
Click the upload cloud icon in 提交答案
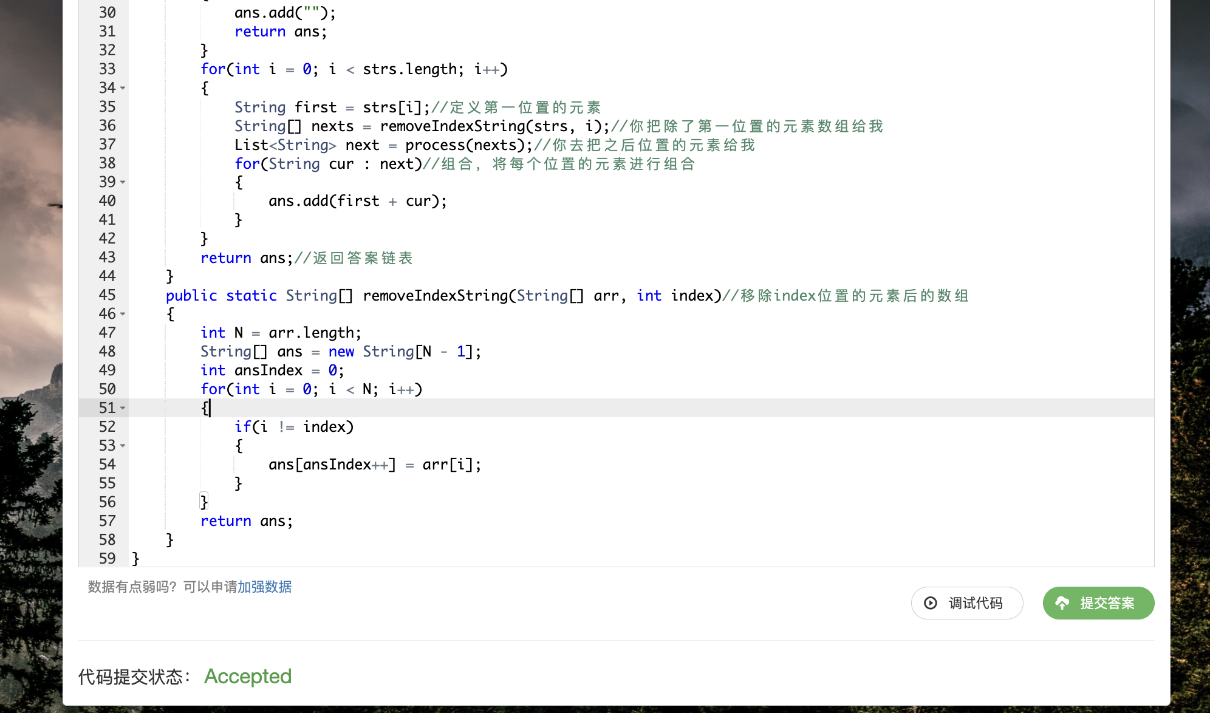point(1062,603)
